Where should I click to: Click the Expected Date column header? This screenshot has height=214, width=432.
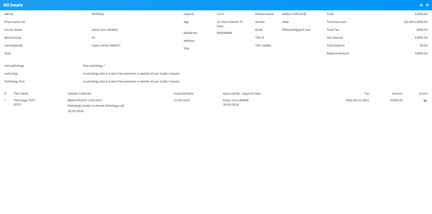click(183, 94)
